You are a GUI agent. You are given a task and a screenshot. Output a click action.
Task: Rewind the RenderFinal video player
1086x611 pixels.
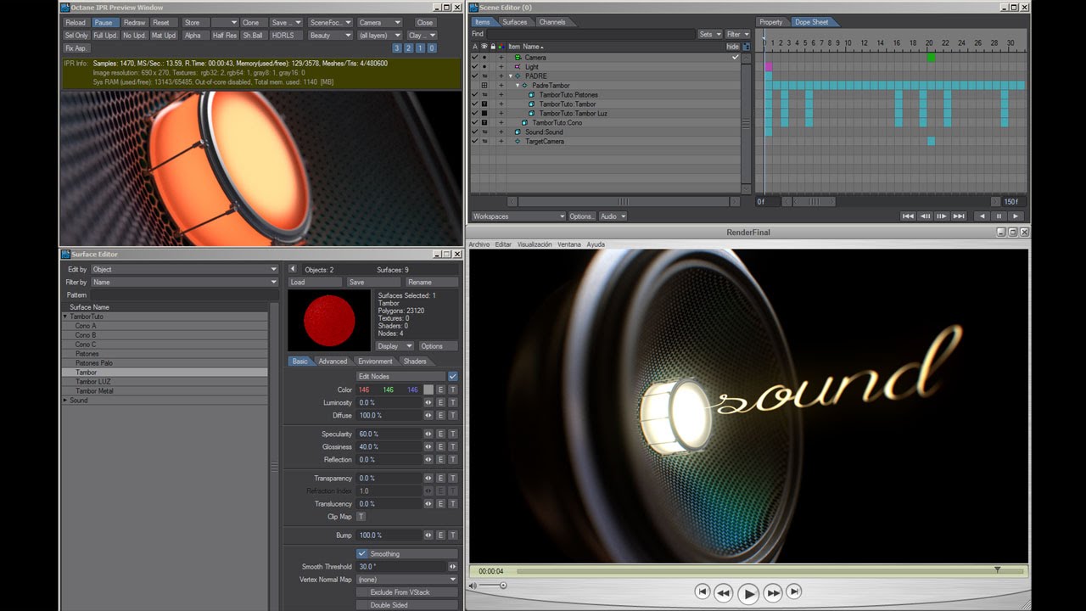pyautogui.click(x=723, y=593)
